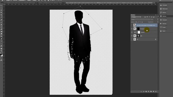This screenshot has width=173, height=97.
Task: Toggle lock all in Layers panel
Action: 142,22
